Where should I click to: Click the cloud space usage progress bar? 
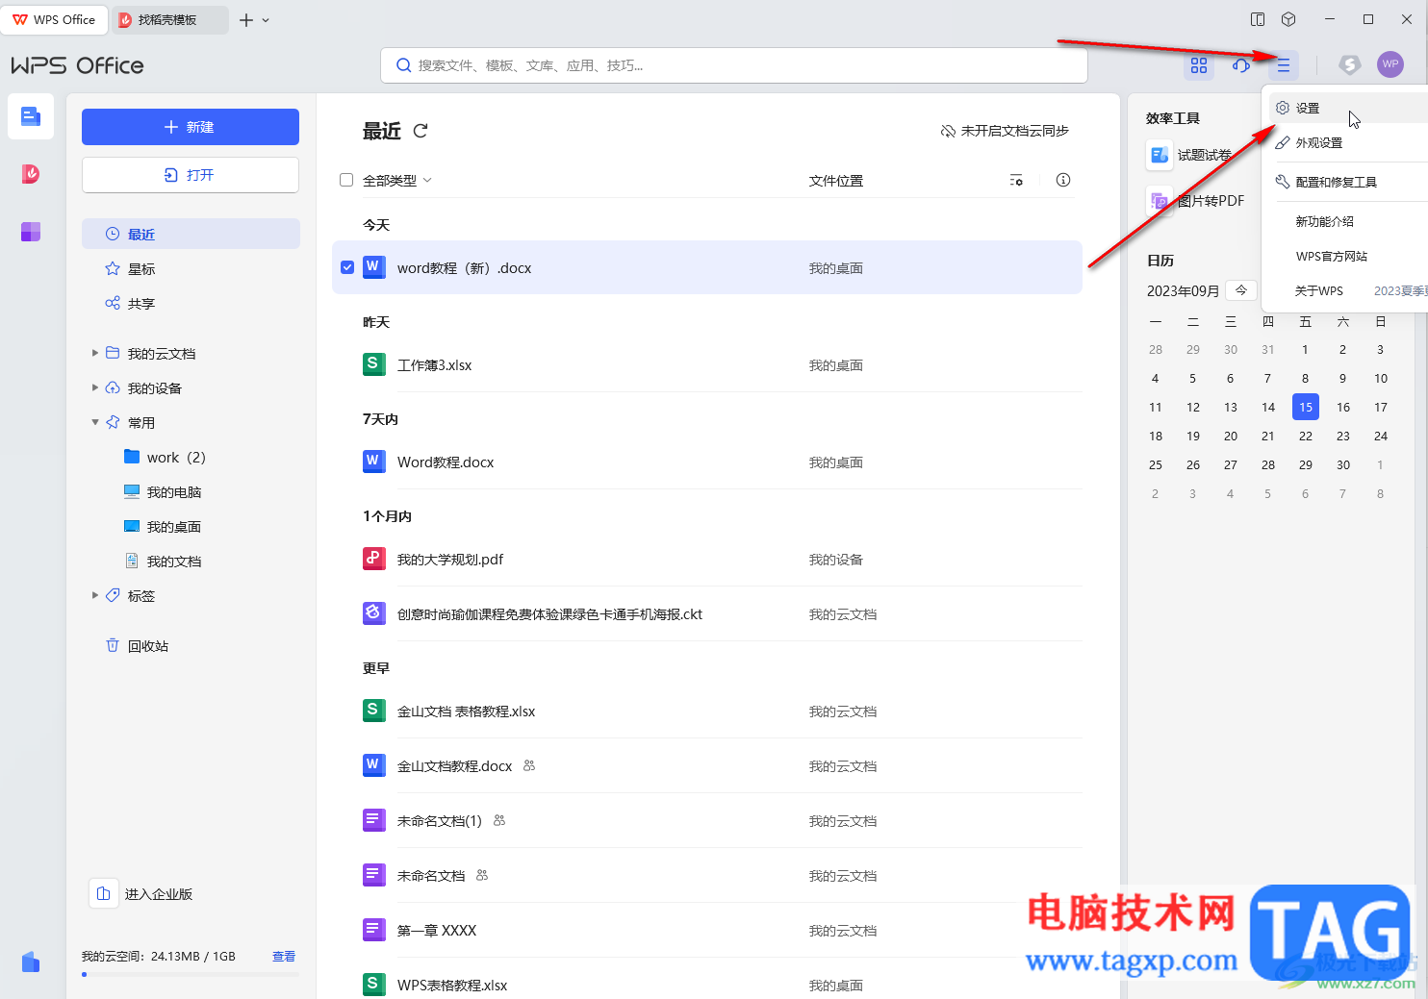coord(191,975)
